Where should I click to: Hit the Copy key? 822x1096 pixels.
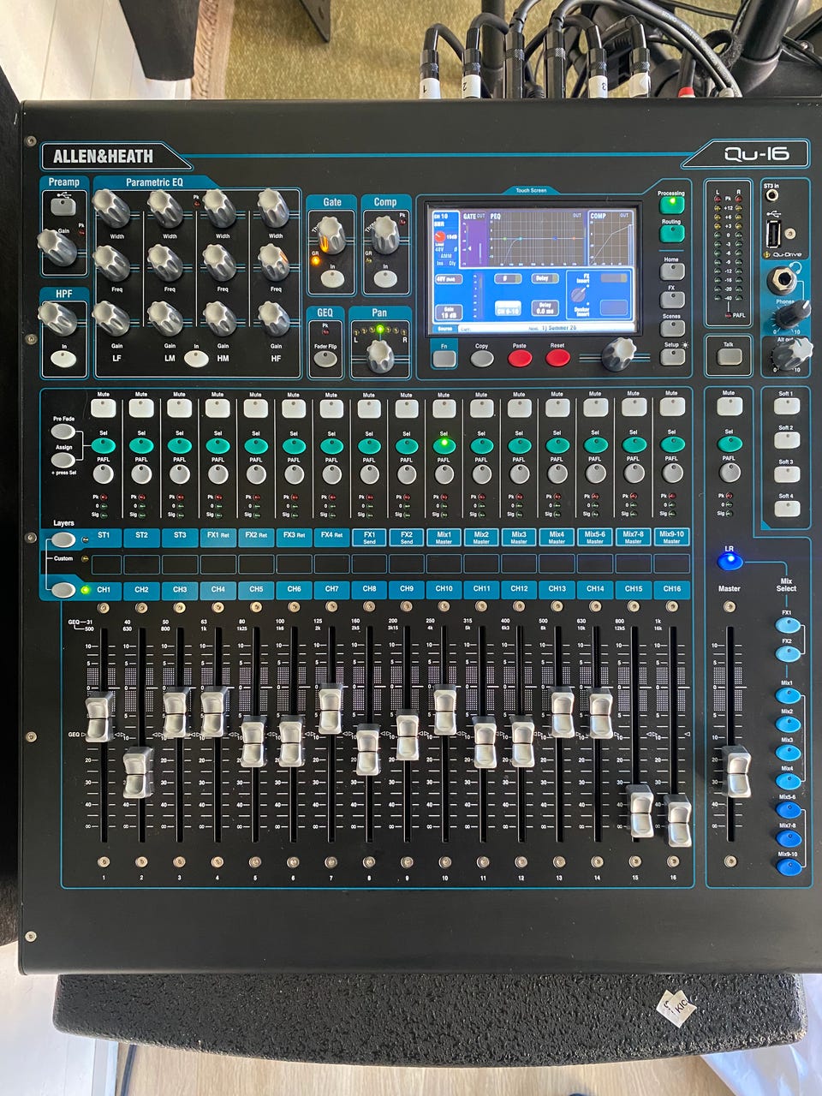tap(482, 358)
